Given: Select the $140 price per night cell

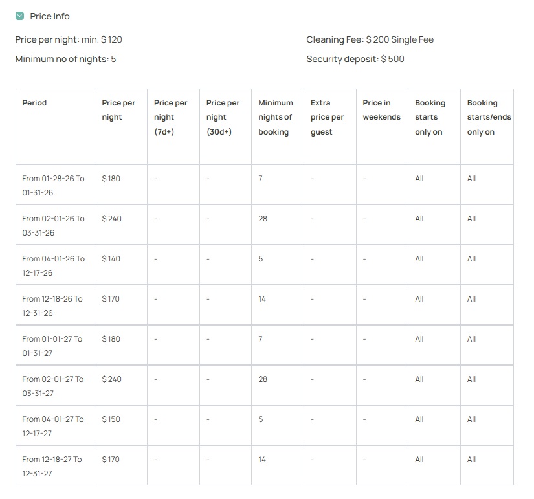Looking at the screenshot, I should 111,259.
